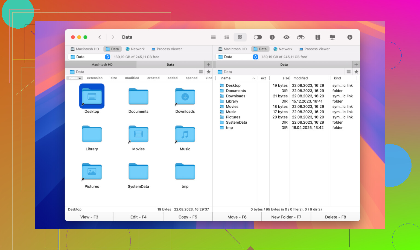This screenshot has width=420, height=250.
Task: Select SystemData row in right pane list
Action: tap(236, 122)
